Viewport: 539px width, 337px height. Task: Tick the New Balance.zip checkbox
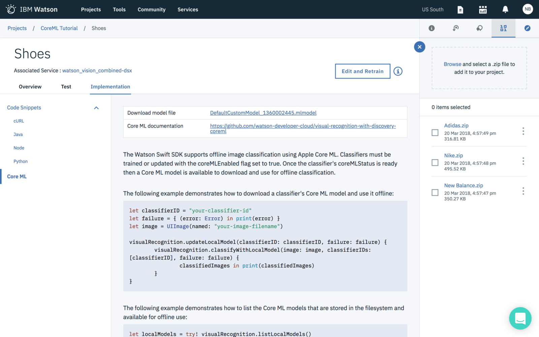[x=435, y=192]
